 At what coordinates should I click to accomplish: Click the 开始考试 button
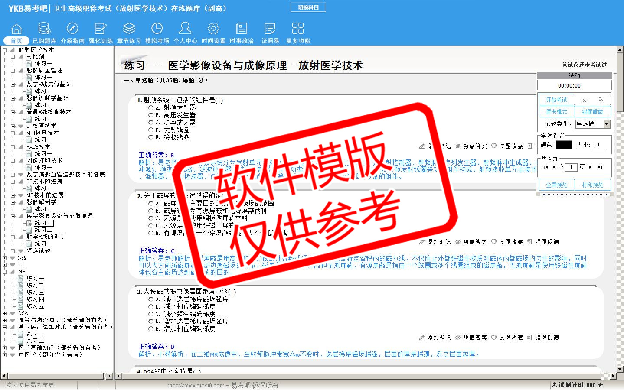(556, 100)
